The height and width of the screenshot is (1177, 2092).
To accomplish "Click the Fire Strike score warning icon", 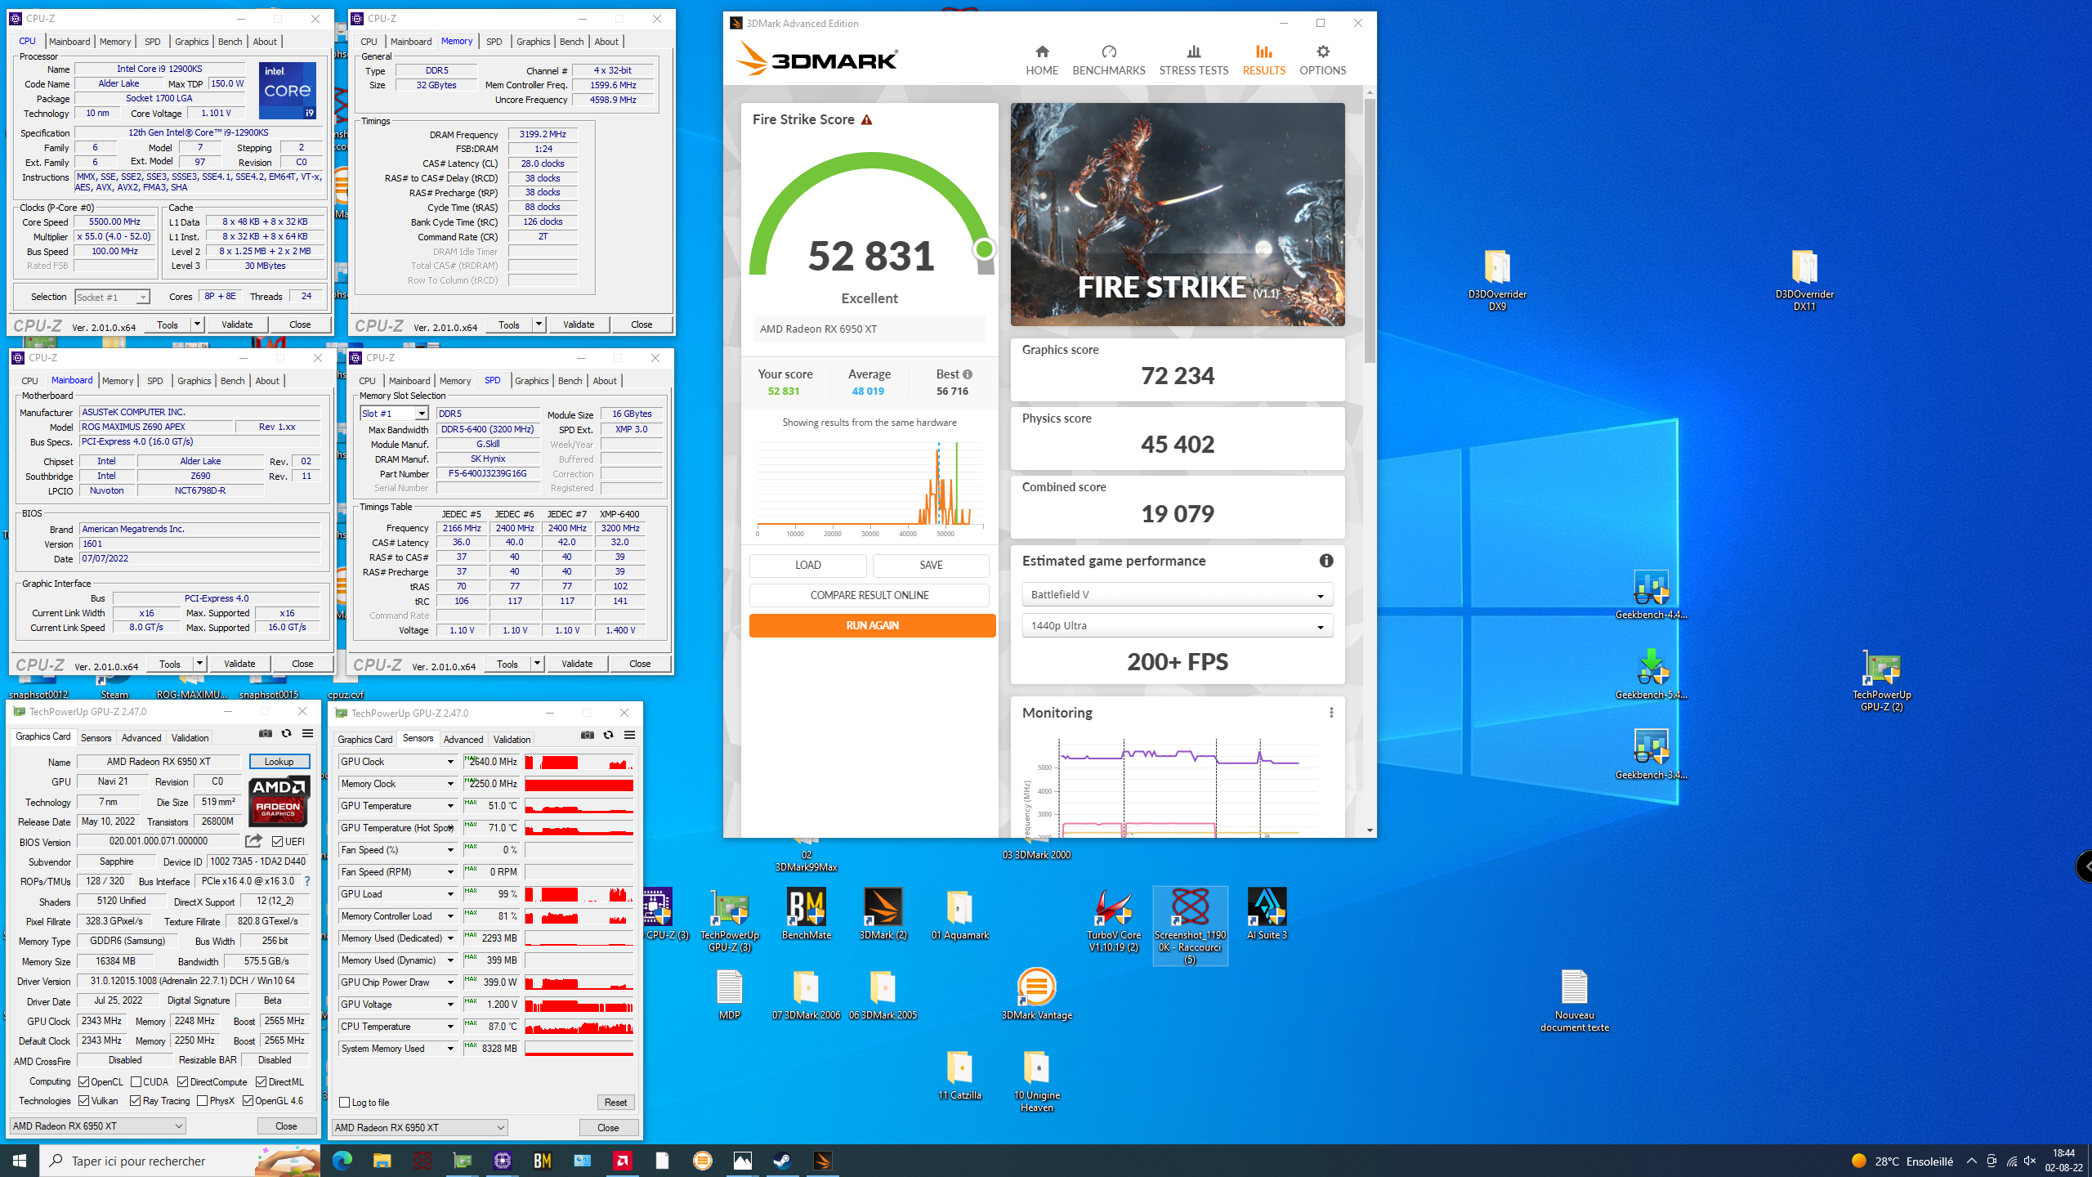I will (867, 119).
